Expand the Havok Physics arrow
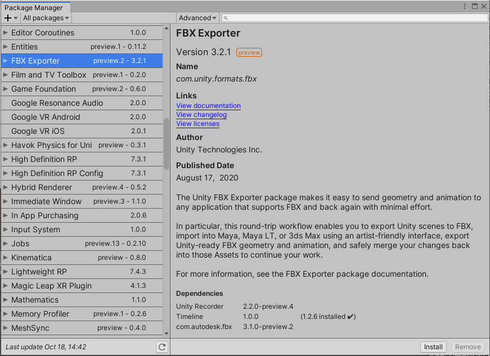The image size is (490, 356). pos(5,145)
